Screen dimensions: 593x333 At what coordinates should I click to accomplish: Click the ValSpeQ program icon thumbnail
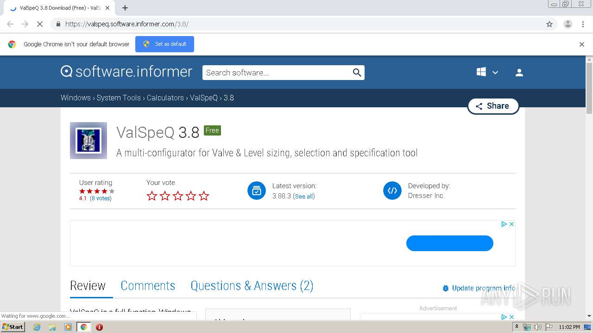(88, 141)
